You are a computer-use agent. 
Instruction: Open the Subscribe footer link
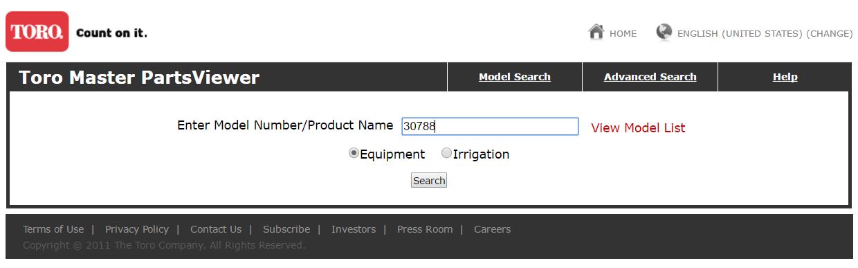(x=286, y=229)
